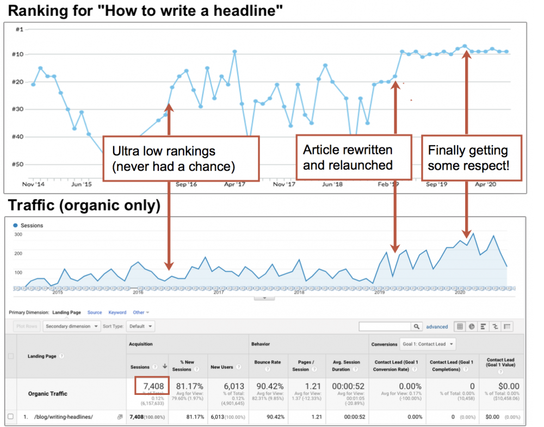544x427 pixels.
Task: Click help icon next to Landing Page header
Action: 61,356
